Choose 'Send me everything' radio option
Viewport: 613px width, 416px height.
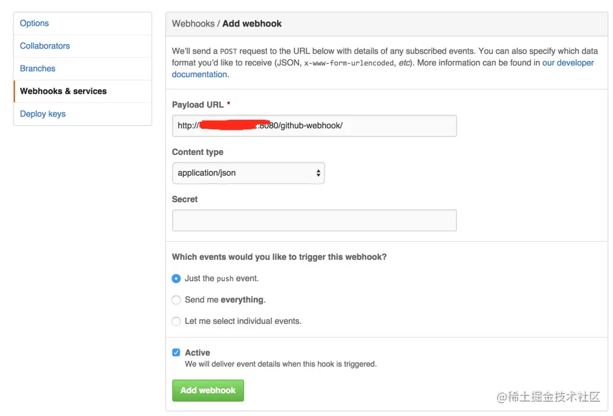[x=176, y=300]
